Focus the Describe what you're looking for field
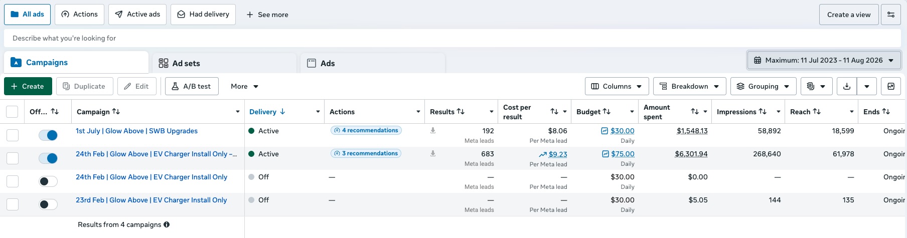Image resolution: width=907 pixels, height=238 pixels. tap(453, 38)
